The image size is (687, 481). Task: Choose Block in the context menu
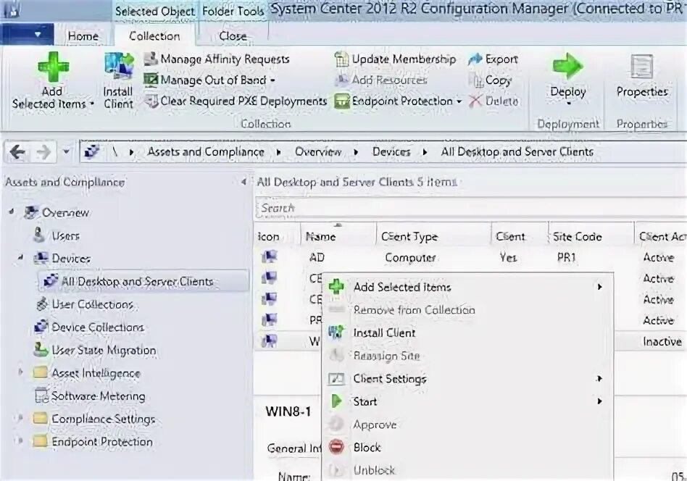point(467,447)
